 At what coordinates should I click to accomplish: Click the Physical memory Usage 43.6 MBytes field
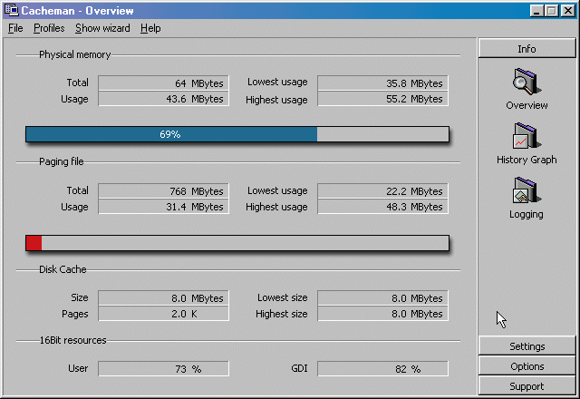(163, 99)
